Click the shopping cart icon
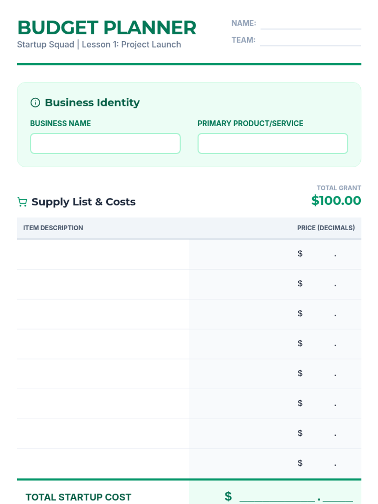This screenshot has width=378, height=504. [x=22, y=202]
